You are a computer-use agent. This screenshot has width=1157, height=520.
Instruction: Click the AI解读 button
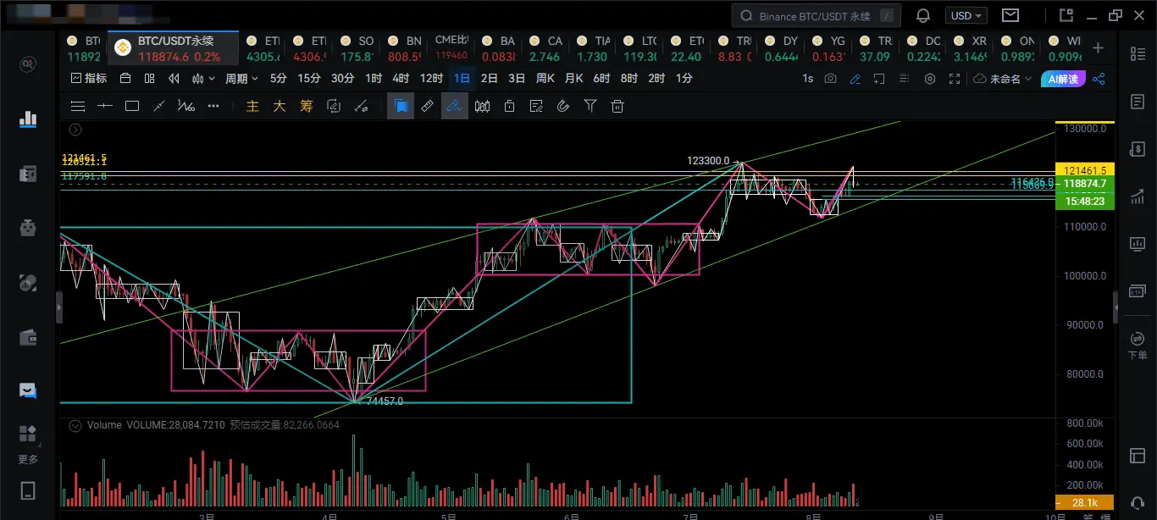1063,78
